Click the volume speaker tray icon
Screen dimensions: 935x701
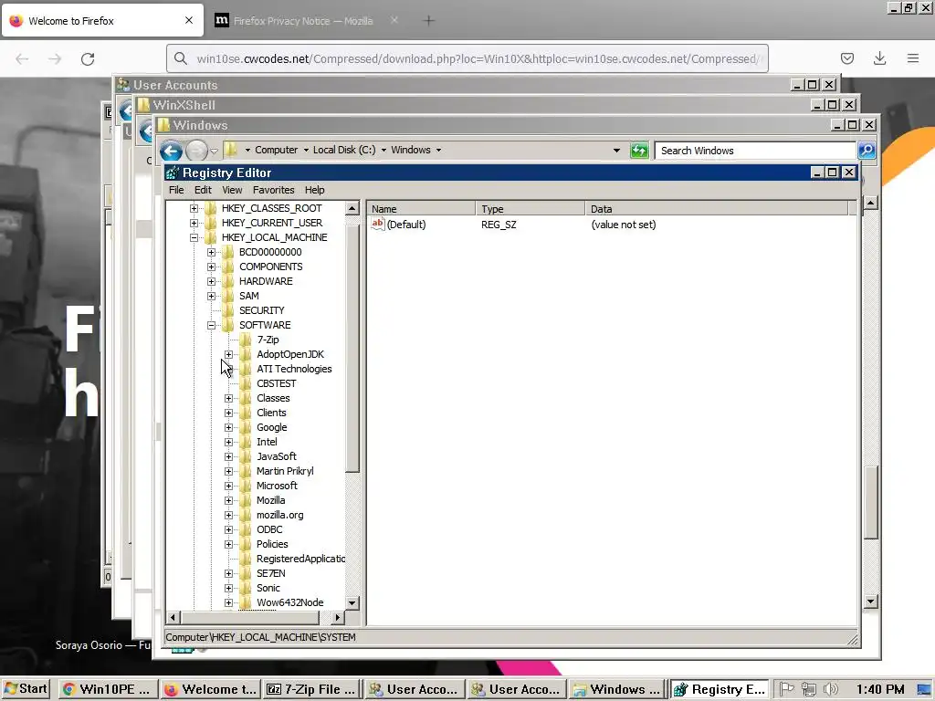click(x=830, y=689)
